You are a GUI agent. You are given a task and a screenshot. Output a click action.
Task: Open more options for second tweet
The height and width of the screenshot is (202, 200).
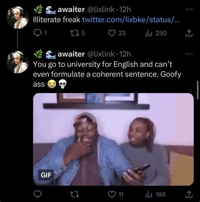[x=189, y=54]
